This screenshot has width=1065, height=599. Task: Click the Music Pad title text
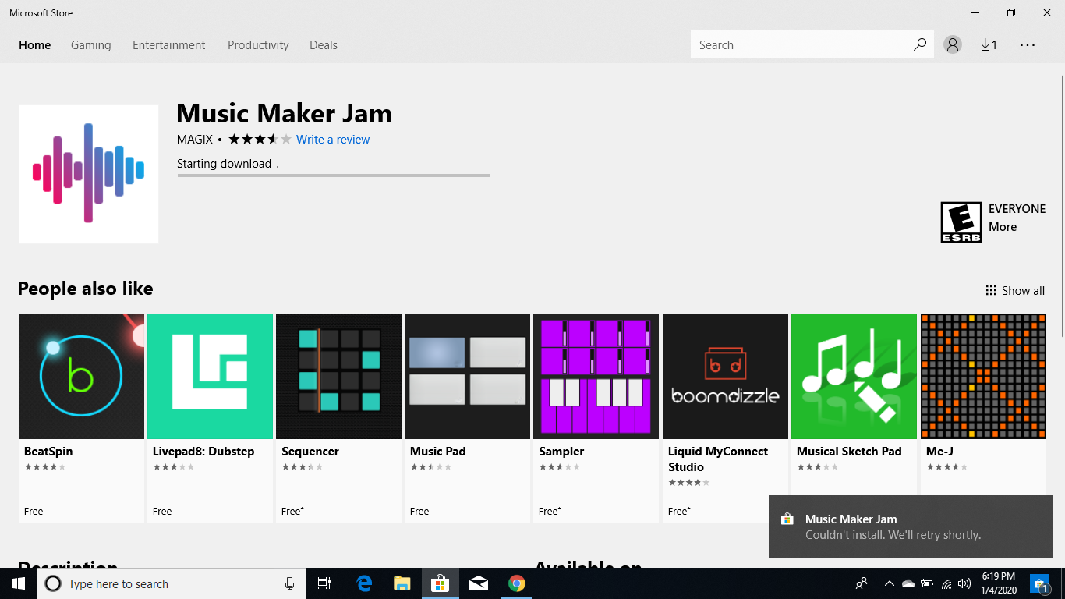438,451
